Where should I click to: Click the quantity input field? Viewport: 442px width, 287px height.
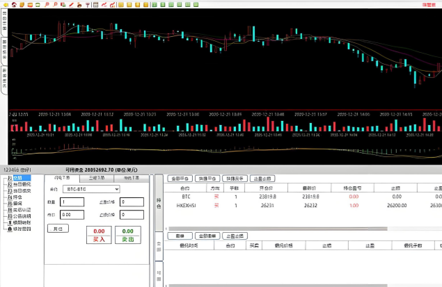click(x=72, y=202)
